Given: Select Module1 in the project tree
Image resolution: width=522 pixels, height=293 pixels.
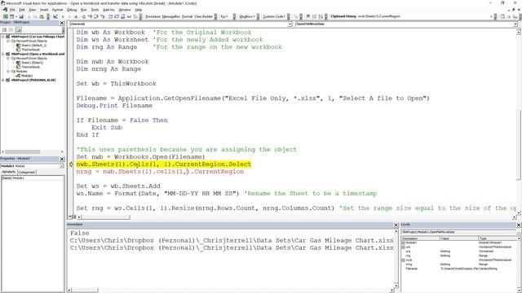Looking at the screenshot, I should (x=27, y=76).
